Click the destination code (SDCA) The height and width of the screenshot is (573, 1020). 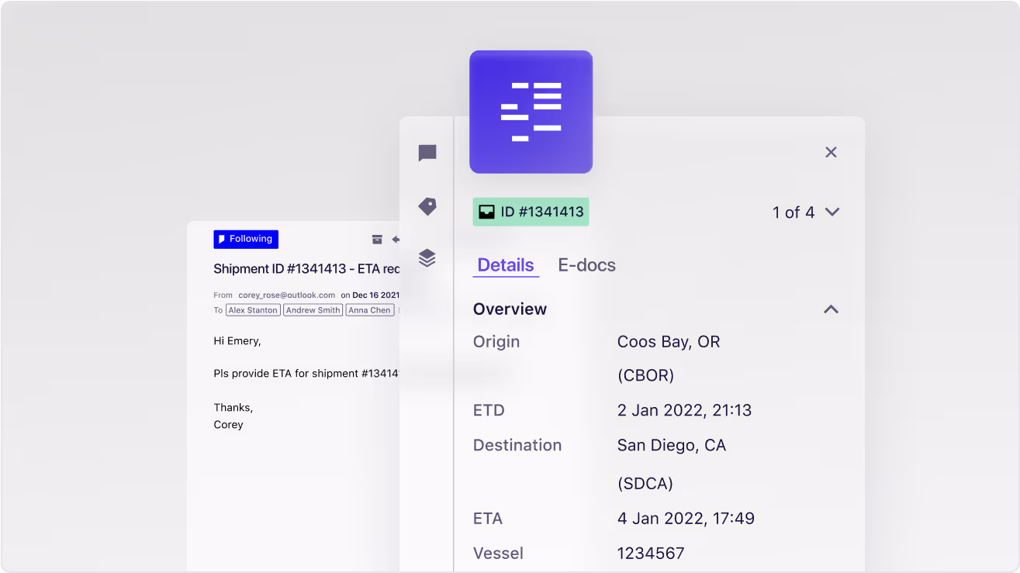tap(645, 484)
